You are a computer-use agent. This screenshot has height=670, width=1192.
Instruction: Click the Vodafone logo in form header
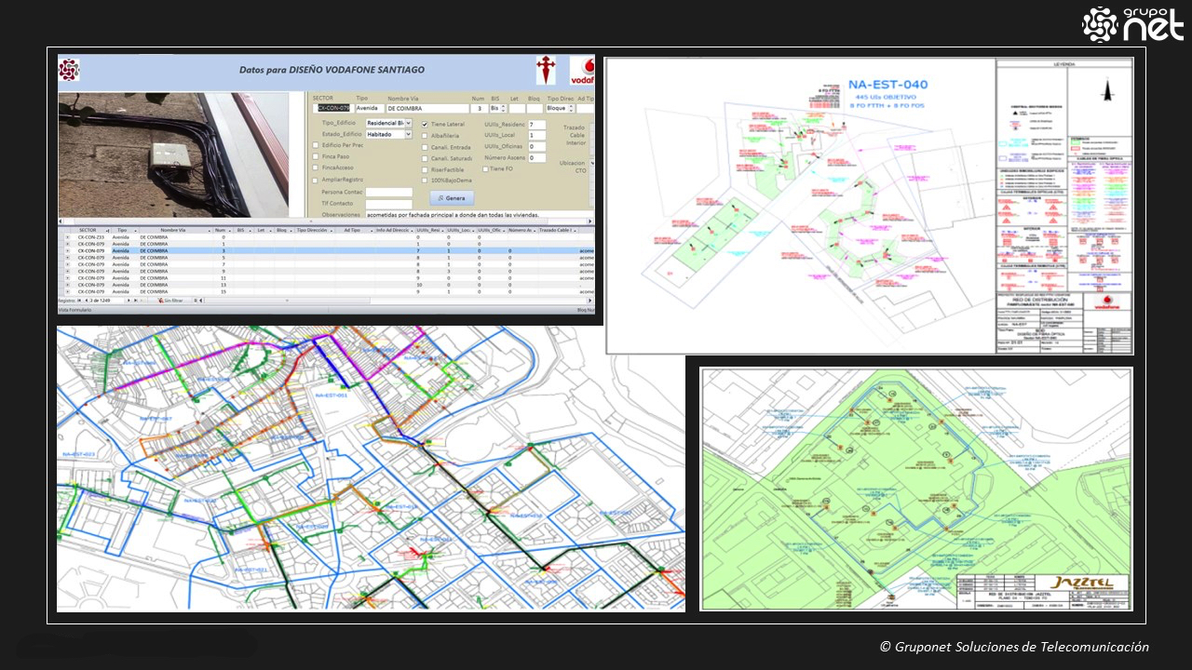pyautogui.click(x=582, y=71)
